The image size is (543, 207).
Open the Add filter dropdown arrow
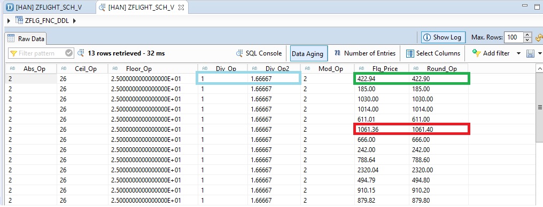pos(518,53)
